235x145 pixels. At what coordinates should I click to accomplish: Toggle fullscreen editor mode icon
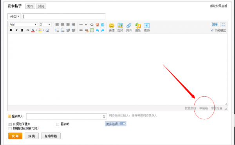(x=223, y=25)
